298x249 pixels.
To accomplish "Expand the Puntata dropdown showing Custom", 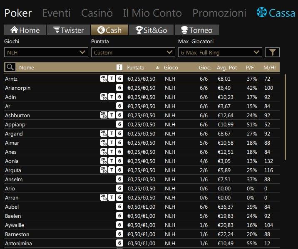I will point(132,52).
